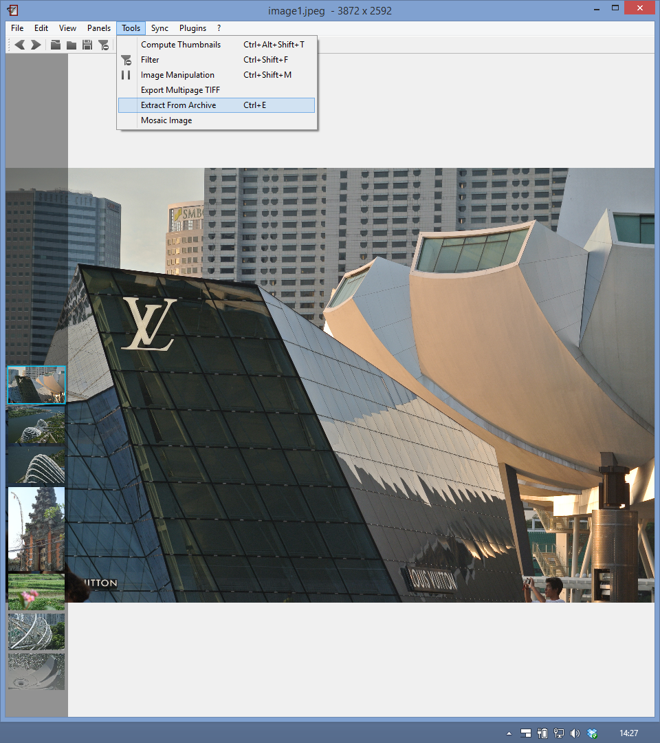Click the open folder toolbar icon
660x743 pixels.
click(71, 45)
